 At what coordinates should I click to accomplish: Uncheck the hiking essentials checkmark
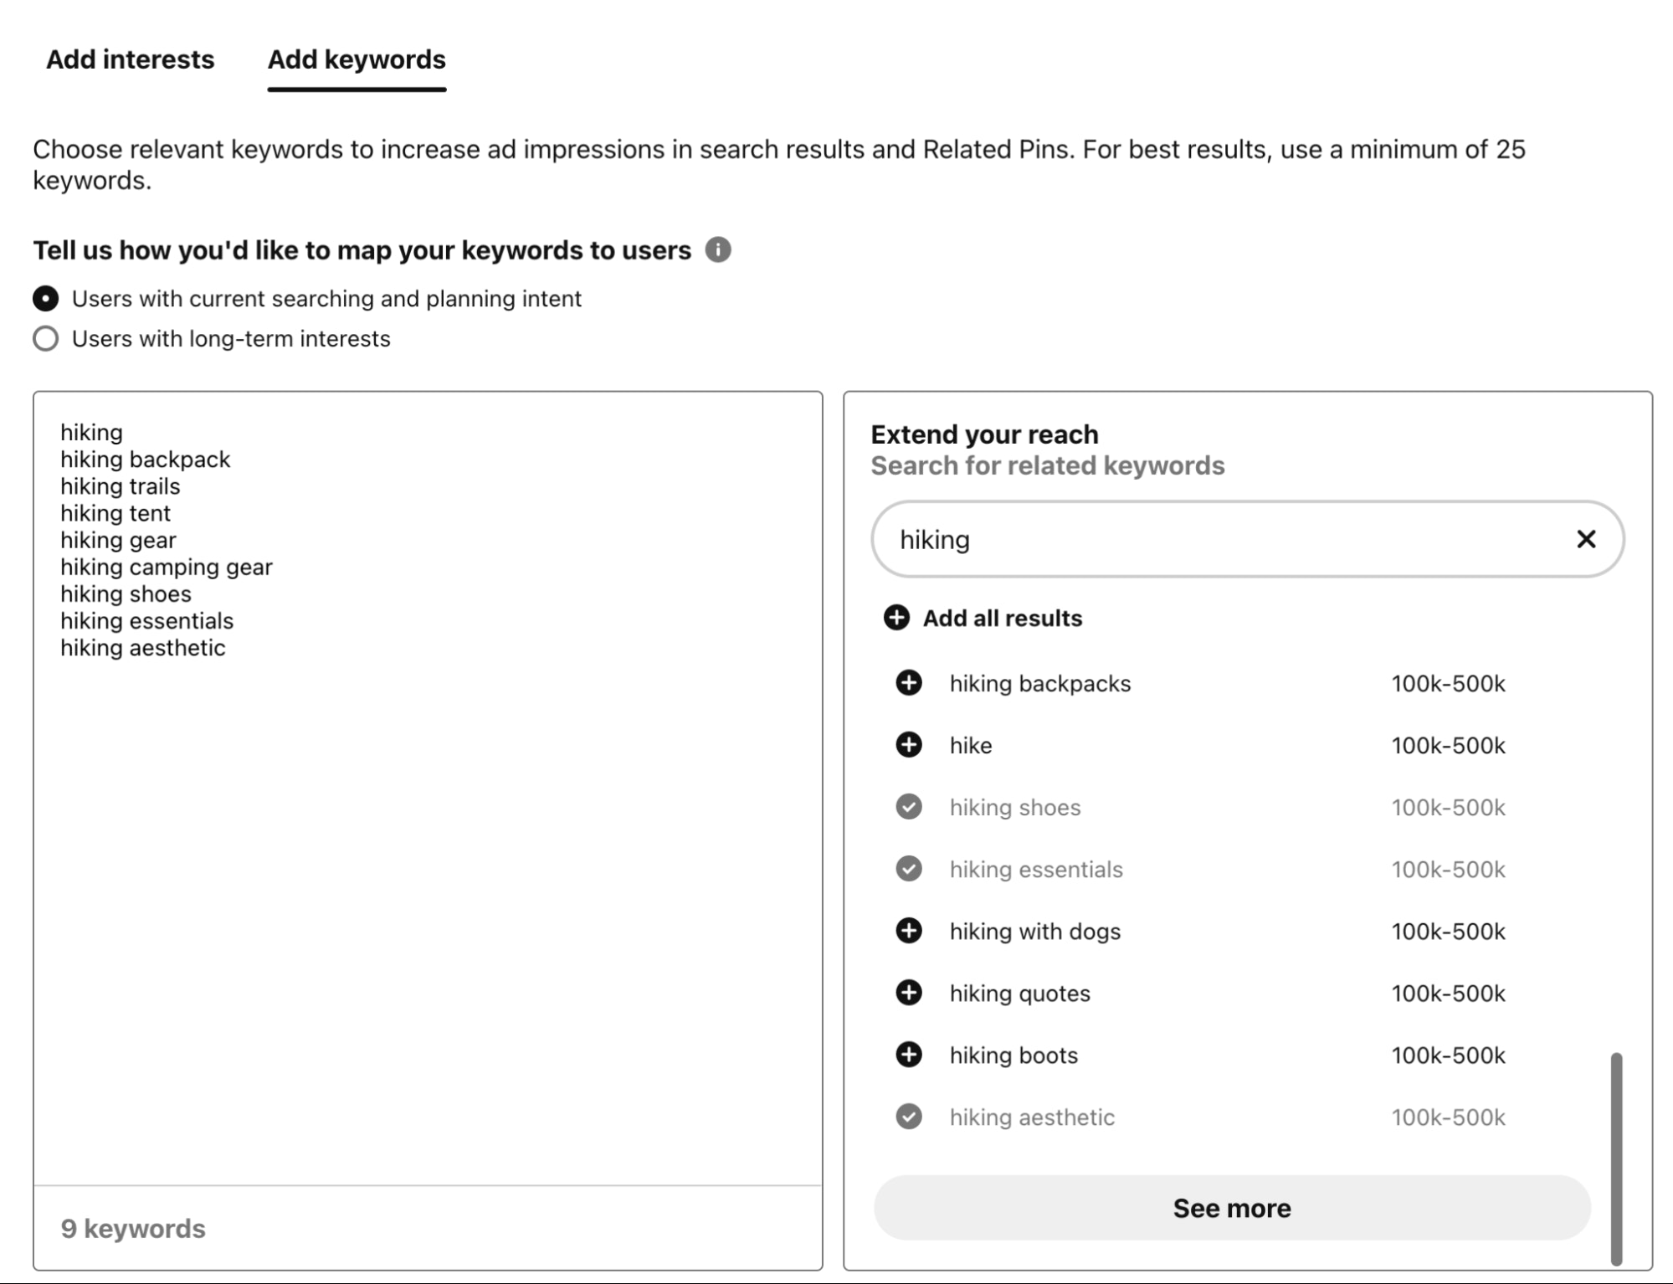tap(909, 869)
